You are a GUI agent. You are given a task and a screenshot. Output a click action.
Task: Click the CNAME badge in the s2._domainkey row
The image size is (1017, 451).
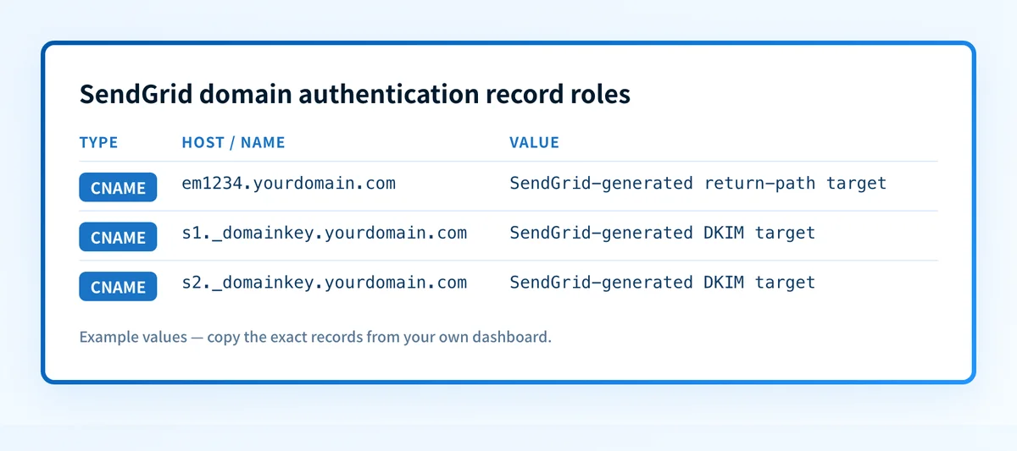pyautogui.click(x=118, y=287)
